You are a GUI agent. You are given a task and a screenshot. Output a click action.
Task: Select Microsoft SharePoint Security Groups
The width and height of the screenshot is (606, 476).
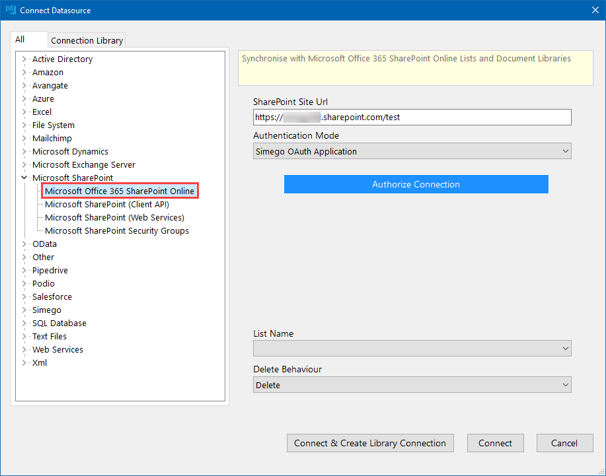pos(117,231)
